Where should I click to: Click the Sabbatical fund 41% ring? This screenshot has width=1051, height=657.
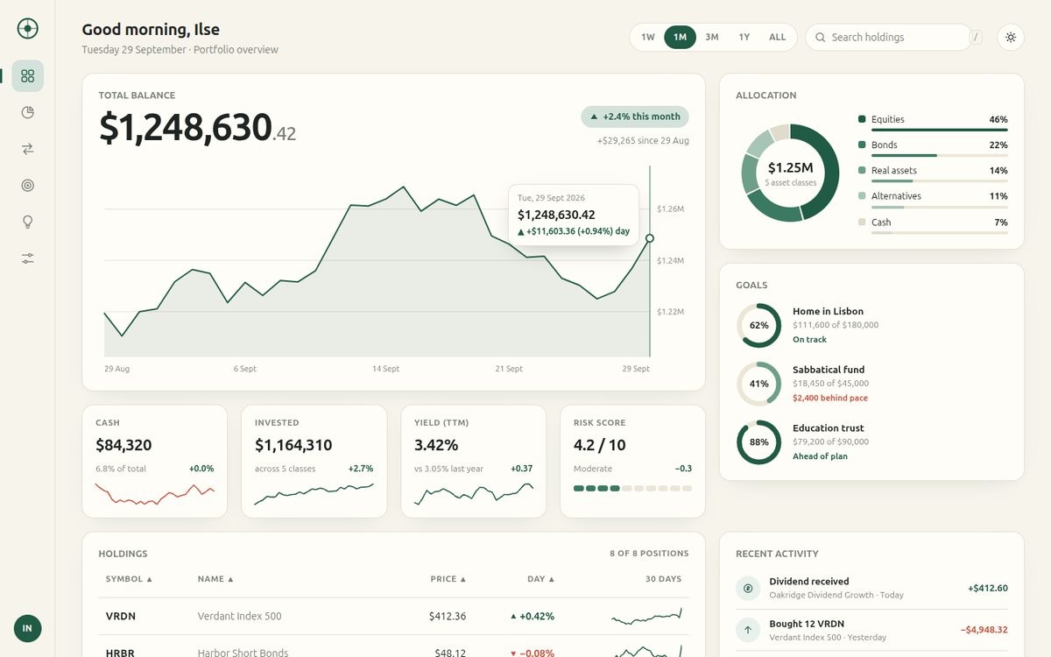tap(758, 384)
